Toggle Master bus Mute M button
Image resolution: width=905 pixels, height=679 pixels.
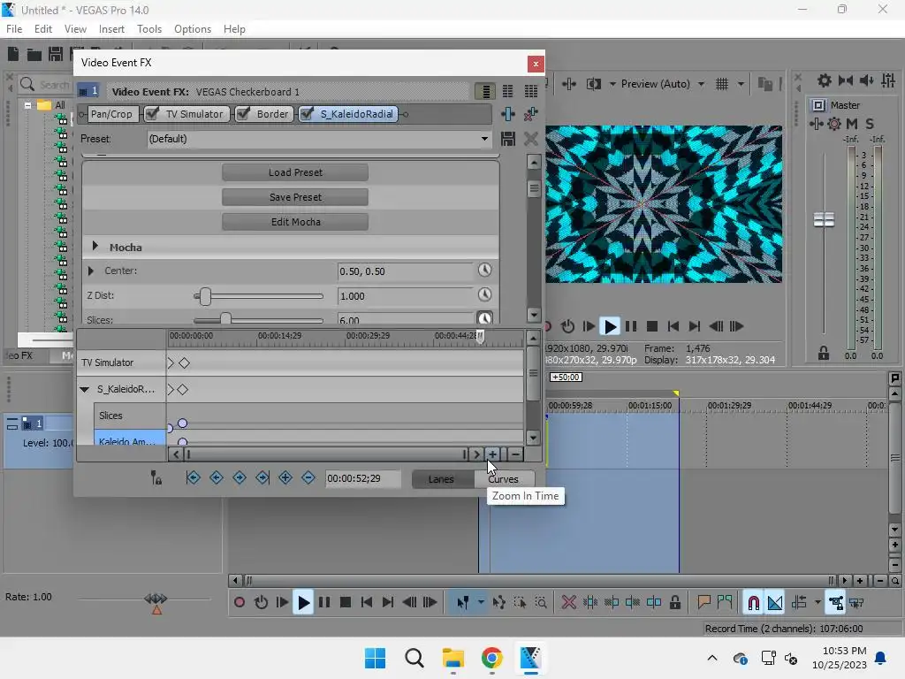[x=851, y=124]
